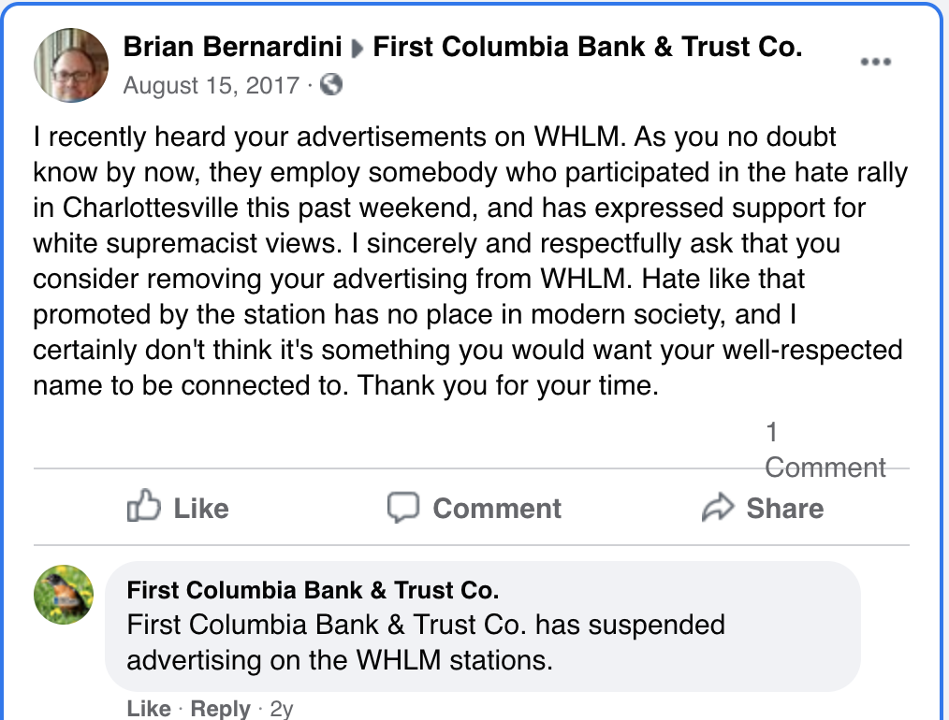The width and height of the screenshot is (949, 720).
Task: Click the comment text about suspended advertising
Action: point(426,641)
